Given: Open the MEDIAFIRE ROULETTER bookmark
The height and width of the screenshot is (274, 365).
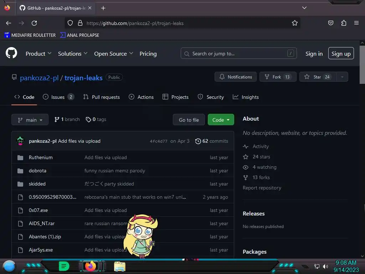Looking at the screenshot, I should [x=30, y=35].
